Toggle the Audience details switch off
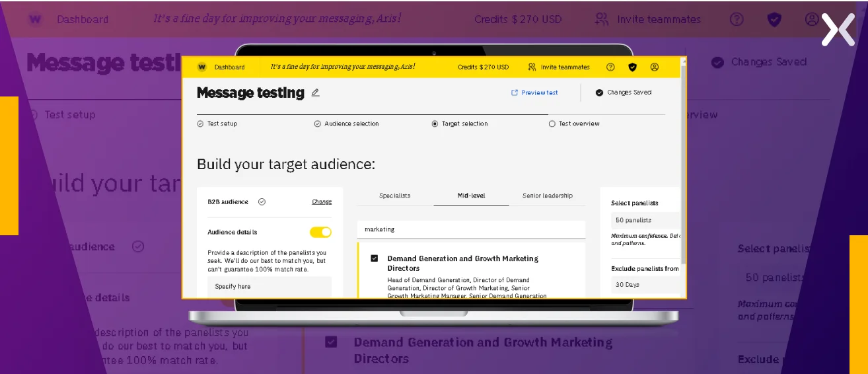This screenshot has width=868, height=374. click(x=320, y=232)
